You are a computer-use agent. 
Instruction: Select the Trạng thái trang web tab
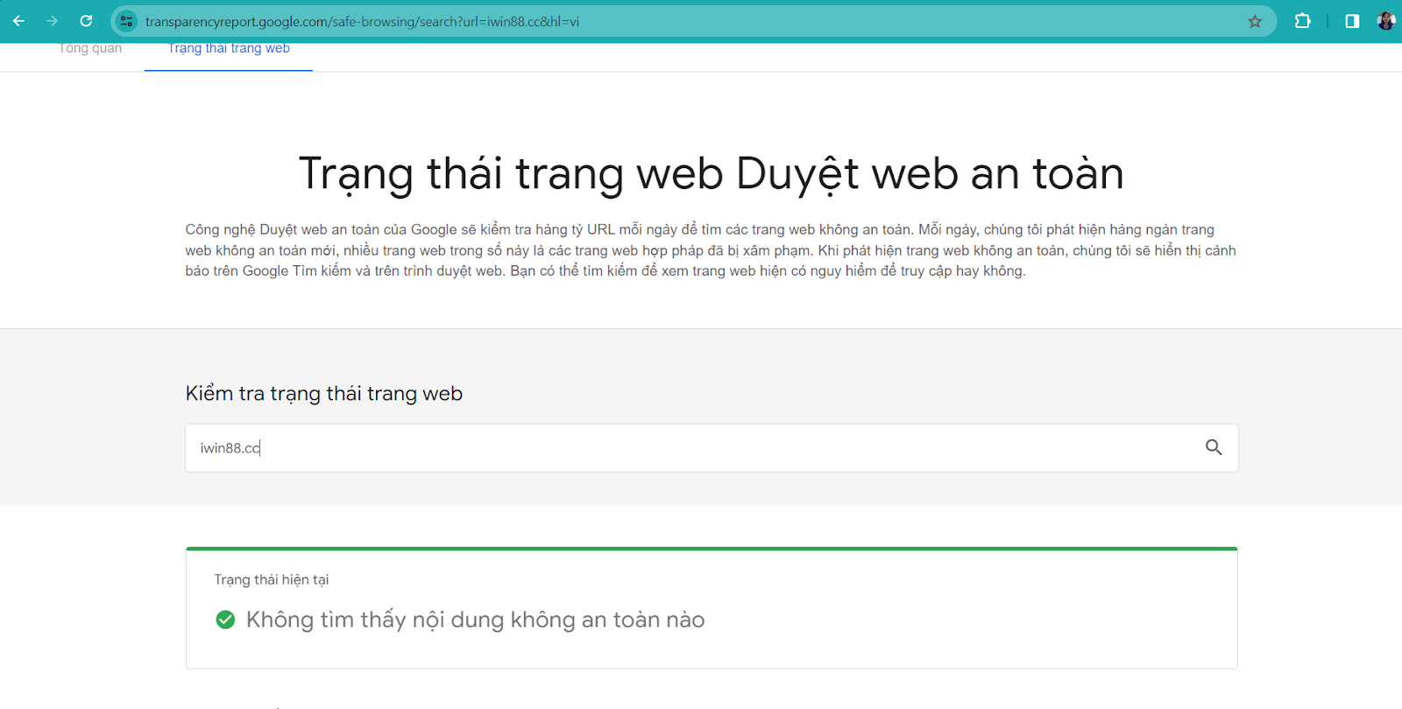coord(229,48)
